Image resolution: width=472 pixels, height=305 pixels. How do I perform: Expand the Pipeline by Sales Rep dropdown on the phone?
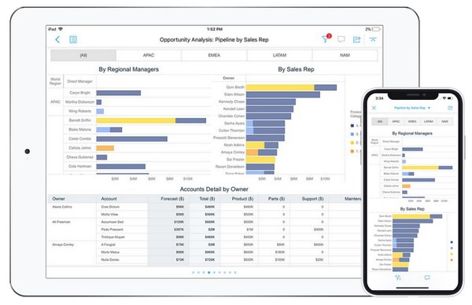coord(412,108)
